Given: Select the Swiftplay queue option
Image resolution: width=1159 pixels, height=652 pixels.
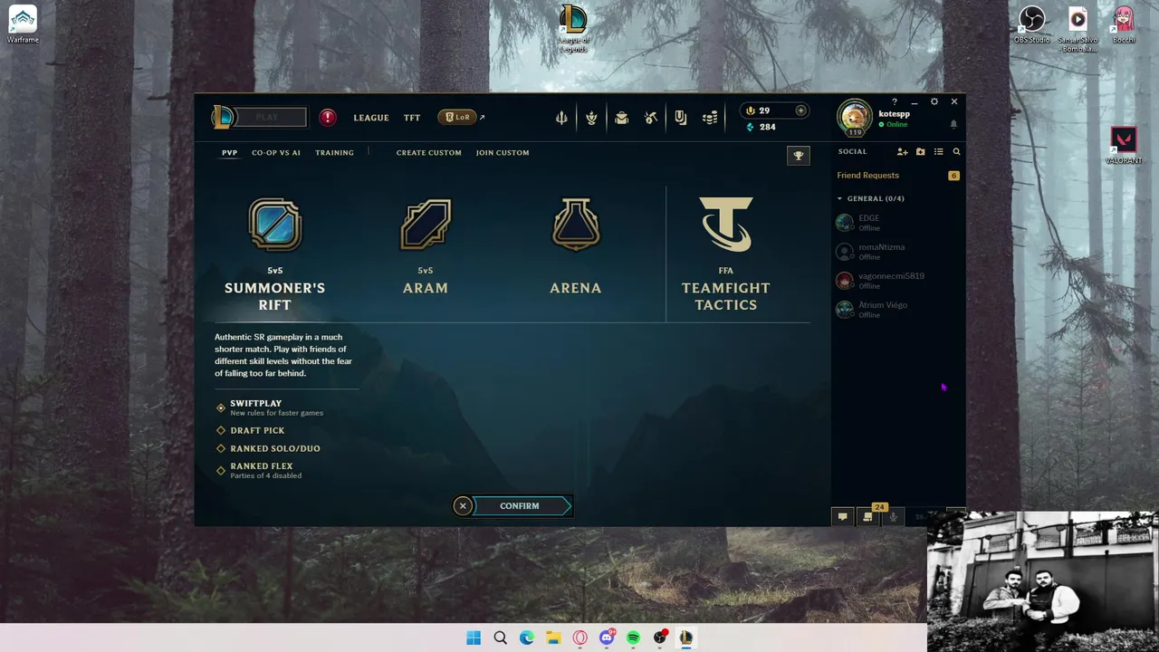Looking at the screenshot, I should point(270,407).
